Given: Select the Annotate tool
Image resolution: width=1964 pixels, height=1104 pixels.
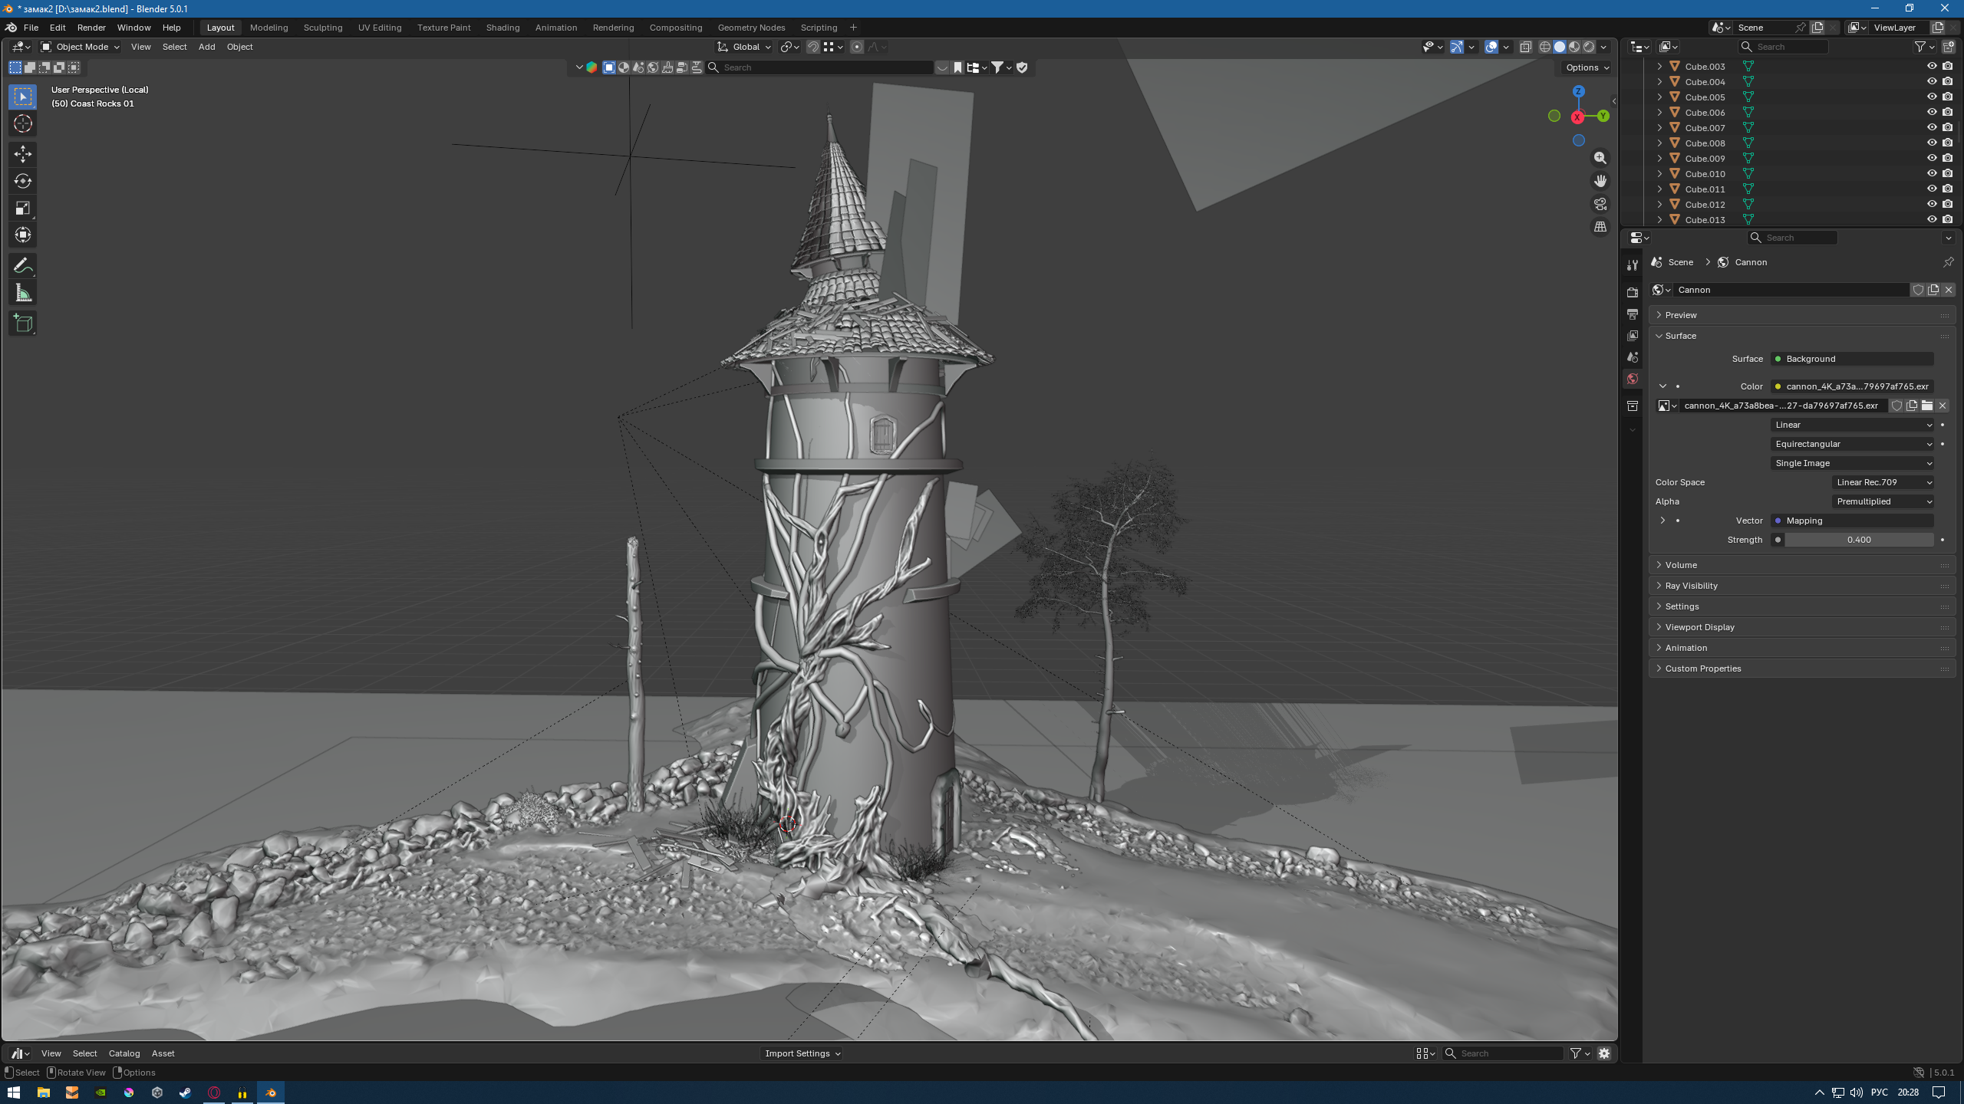Looking at the screenshot, I should (x=22, y=265).
